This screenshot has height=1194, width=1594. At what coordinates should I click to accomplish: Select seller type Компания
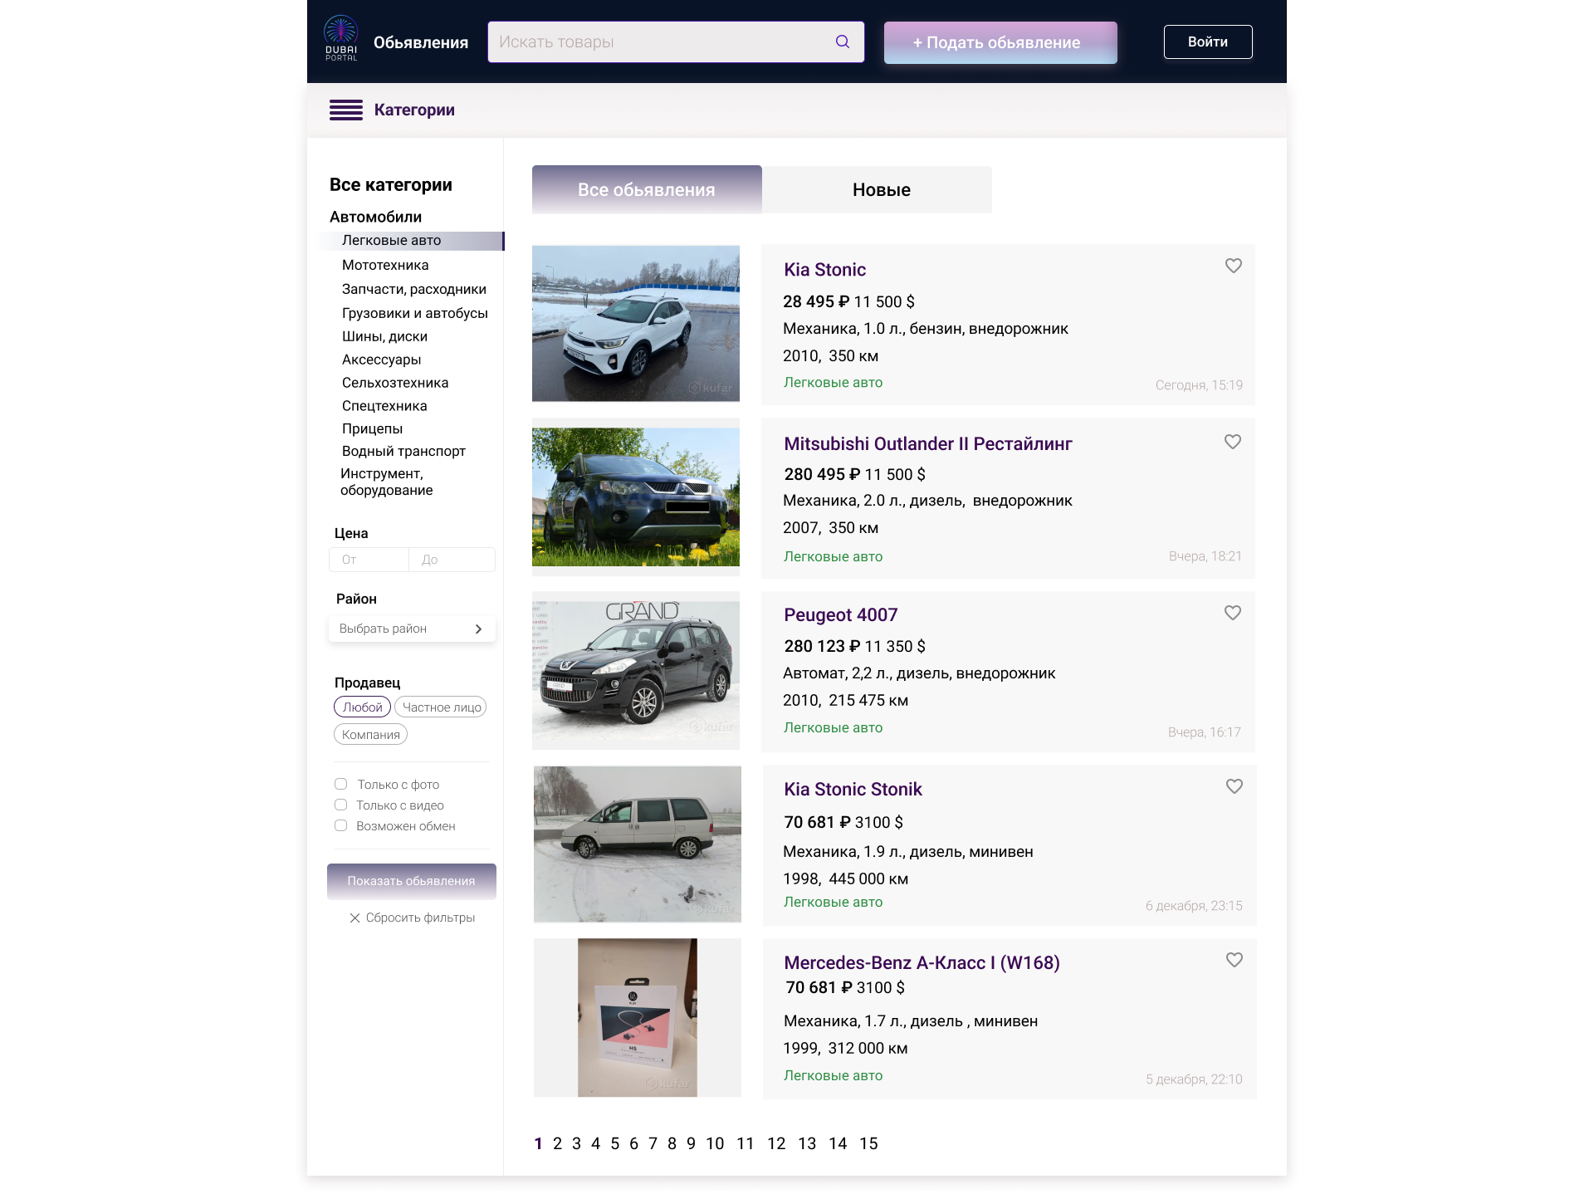(370, 735)
